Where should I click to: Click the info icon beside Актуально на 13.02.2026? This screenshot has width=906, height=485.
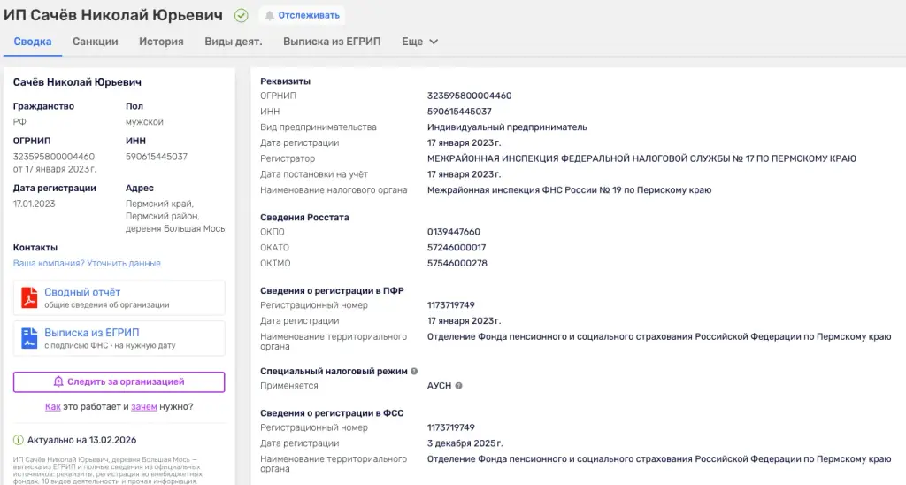point(18,440)
